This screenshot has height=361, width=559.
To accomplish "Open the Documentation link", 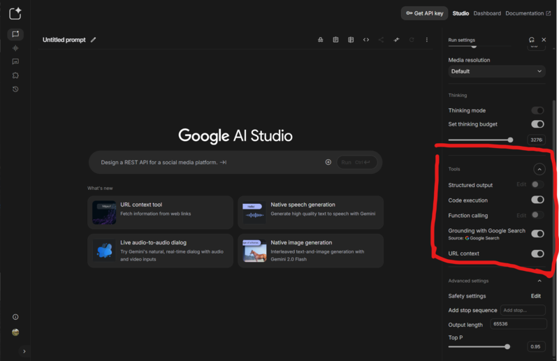I will [528, 13].
